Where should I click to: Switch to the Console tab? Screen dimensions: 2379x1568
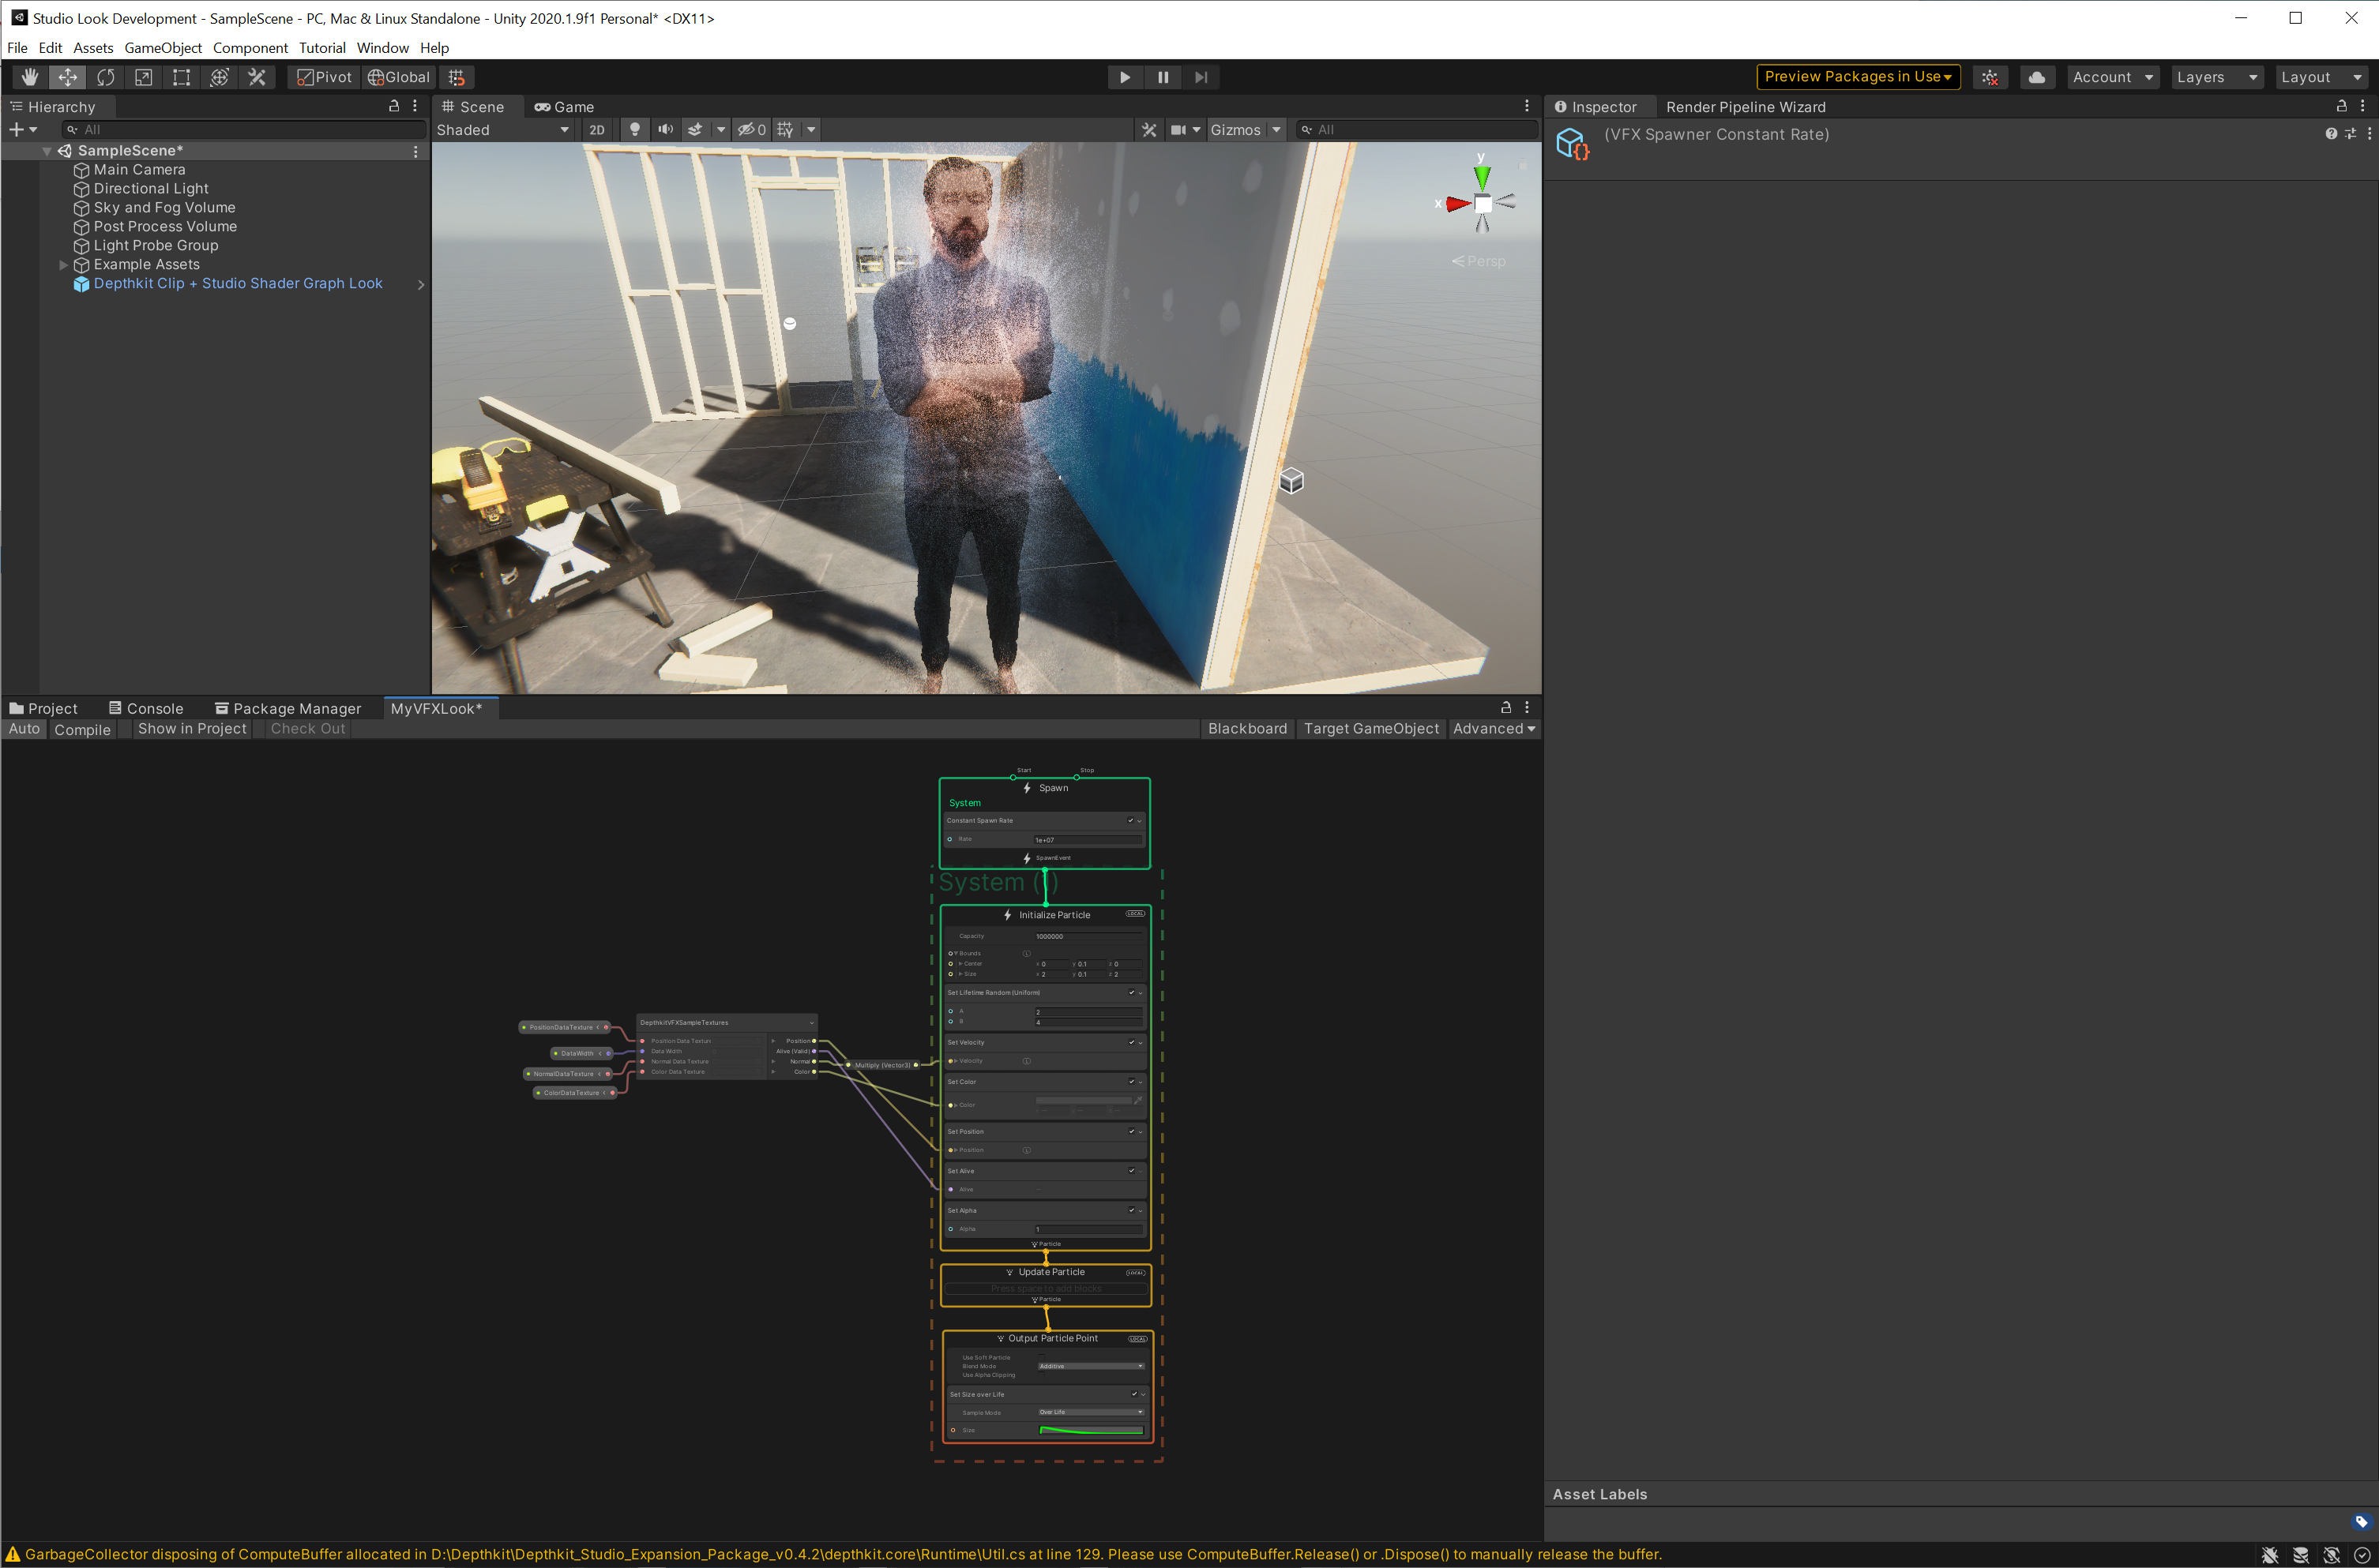(146, 708)
